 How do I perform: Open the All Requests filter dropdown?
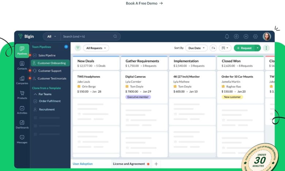coord(96,48)
